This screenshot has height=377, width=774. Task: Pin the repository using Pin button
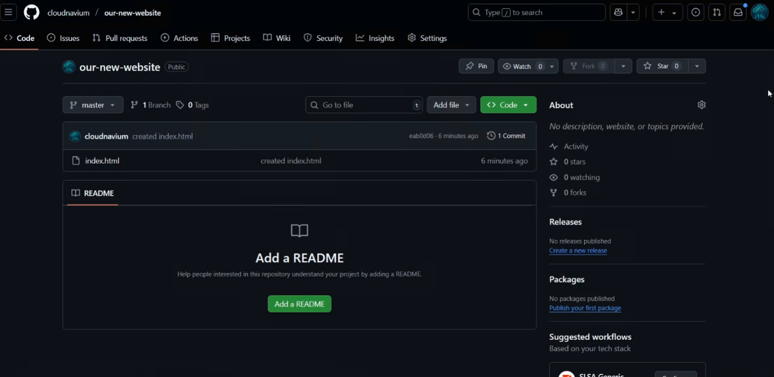(476, 66)
